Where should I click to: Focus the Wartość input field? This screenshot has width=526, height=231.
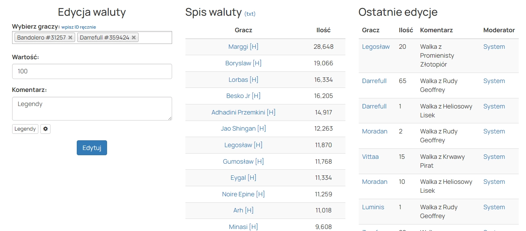pyautogui.click(x=92, y=71)
